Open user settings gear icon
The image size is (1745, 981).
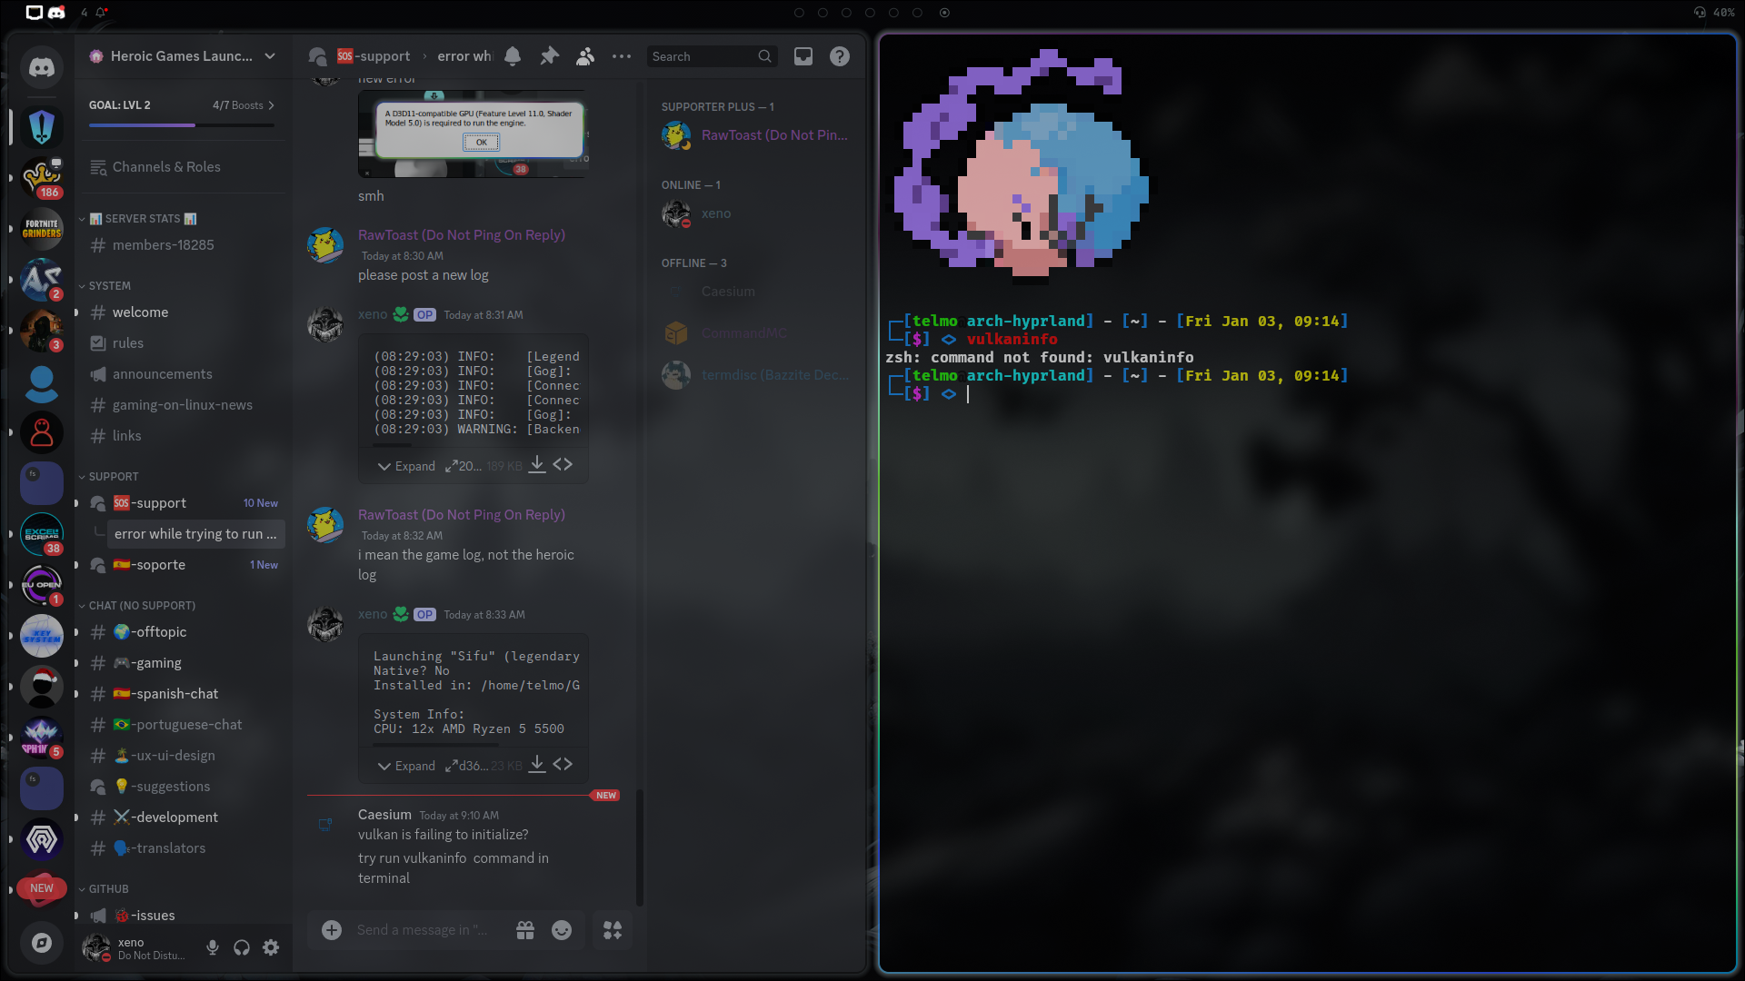(x=271, y=947)
